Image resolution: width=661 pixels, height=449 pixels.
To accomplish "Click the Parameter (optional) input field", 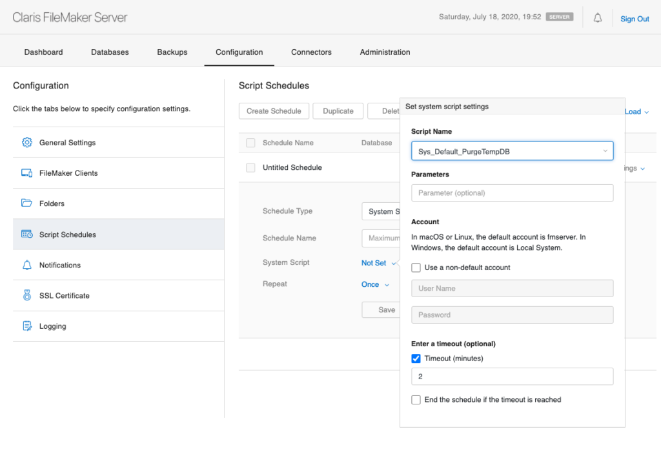I will pyautogui.click(x=512, y=193).
